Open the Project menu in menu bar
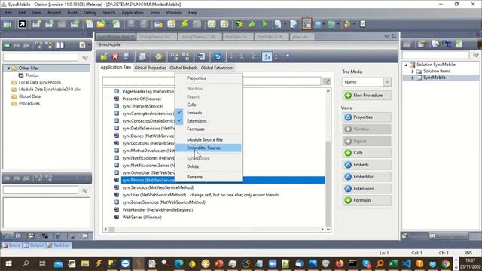The height and width of the screenshot is (271, 482). (x=54, y=13)
